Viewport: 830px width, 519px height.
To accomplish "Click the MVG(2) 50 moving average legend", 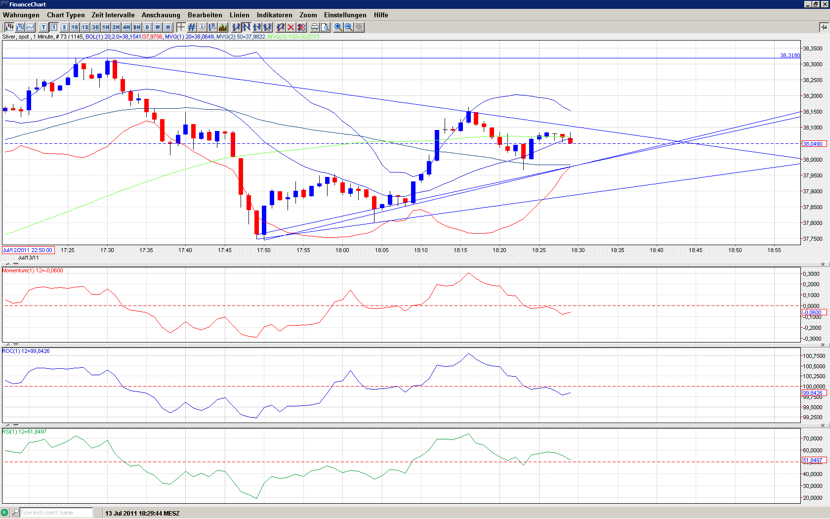I will pos(241,37).
